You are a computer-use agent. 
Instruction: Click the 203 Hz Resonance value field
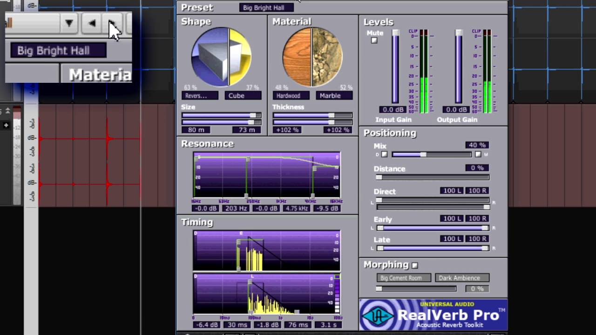(236, 208)
